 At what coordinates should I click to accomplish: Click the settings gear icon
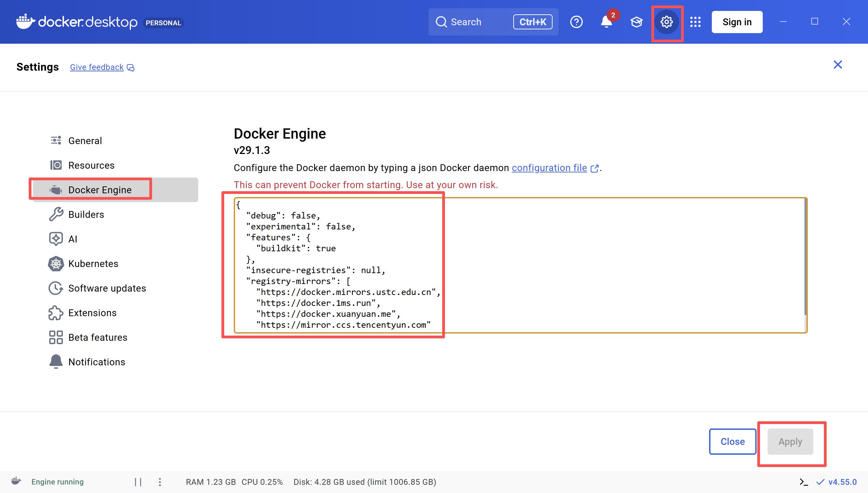666,22
